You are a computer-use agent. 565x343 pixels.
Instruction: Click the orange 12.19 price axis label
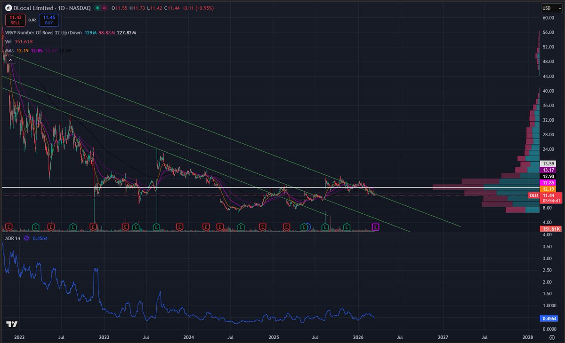point(549,188)
